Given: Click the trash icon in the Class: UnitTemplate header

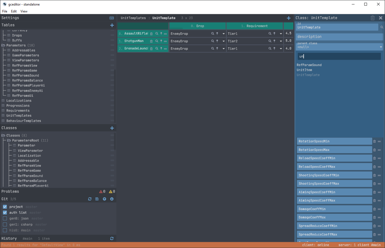Looking at the screenshot, I should 373,18.
